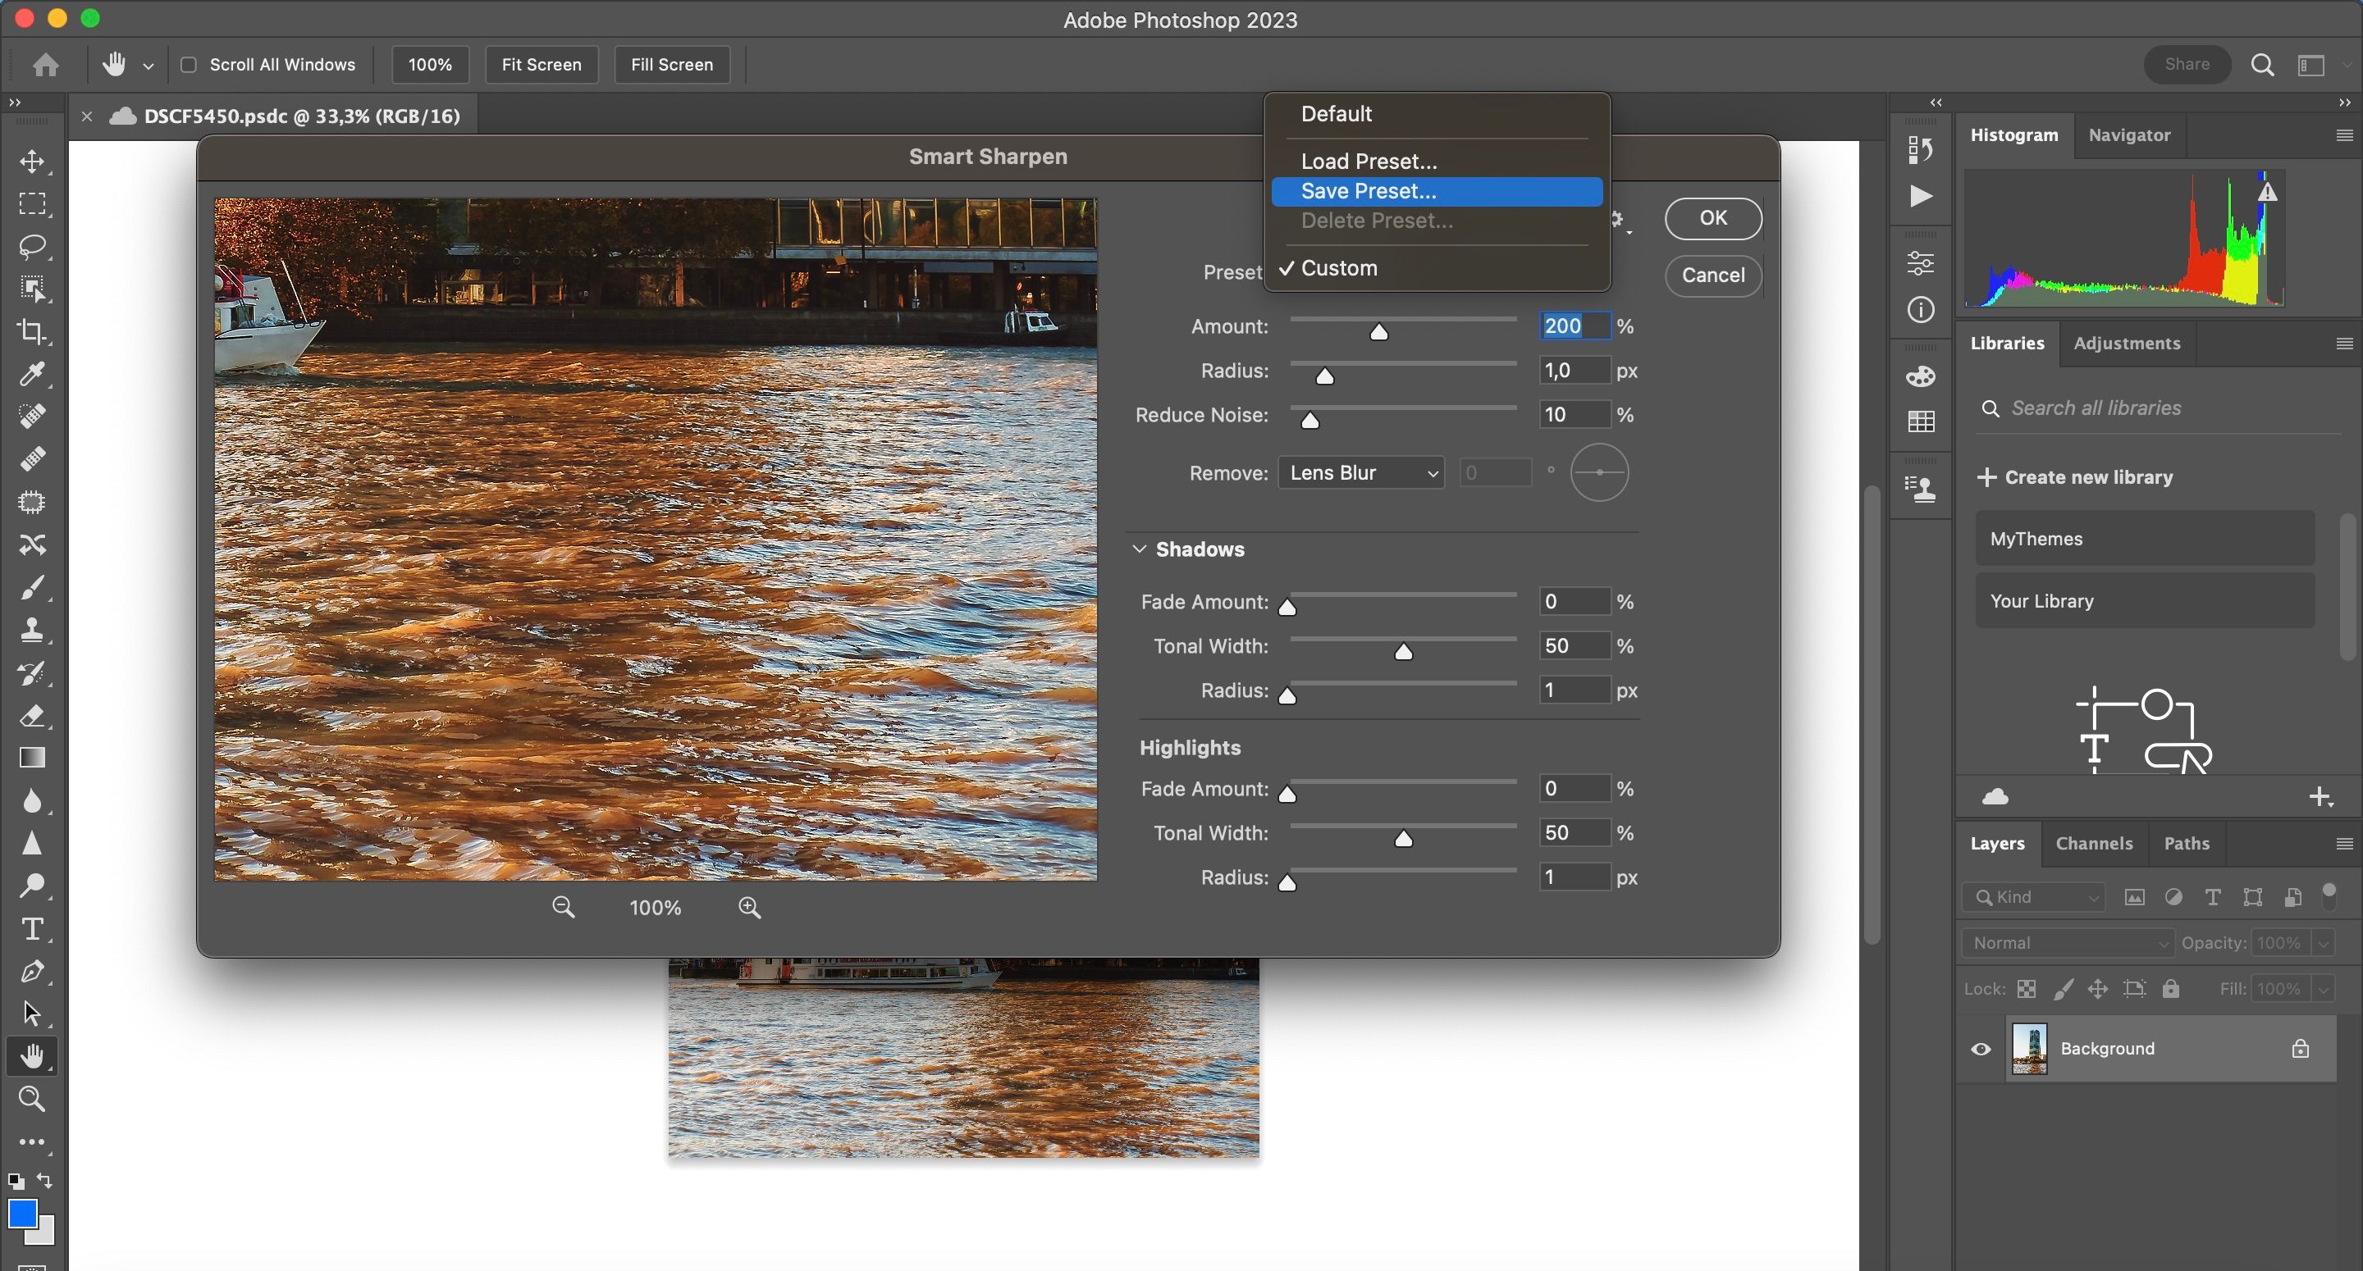Click the Fit Screen button
Image resolution: width=2363 pixels, height=1271 pixels.
pyautogui.click(x=542, y=65)
